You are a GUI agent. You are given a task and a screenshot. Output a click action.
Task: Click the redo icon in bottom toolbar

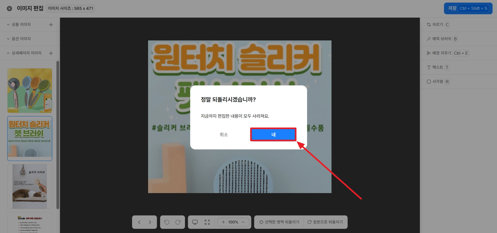pos(178,222)
